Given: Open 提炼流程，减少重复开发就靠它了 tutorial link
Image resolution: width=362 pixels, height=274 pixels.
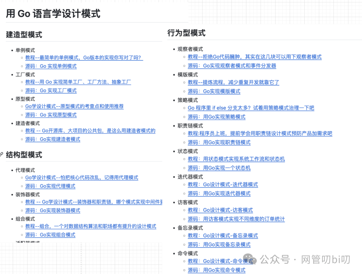Looking at the screenshot, I should 233,83.
